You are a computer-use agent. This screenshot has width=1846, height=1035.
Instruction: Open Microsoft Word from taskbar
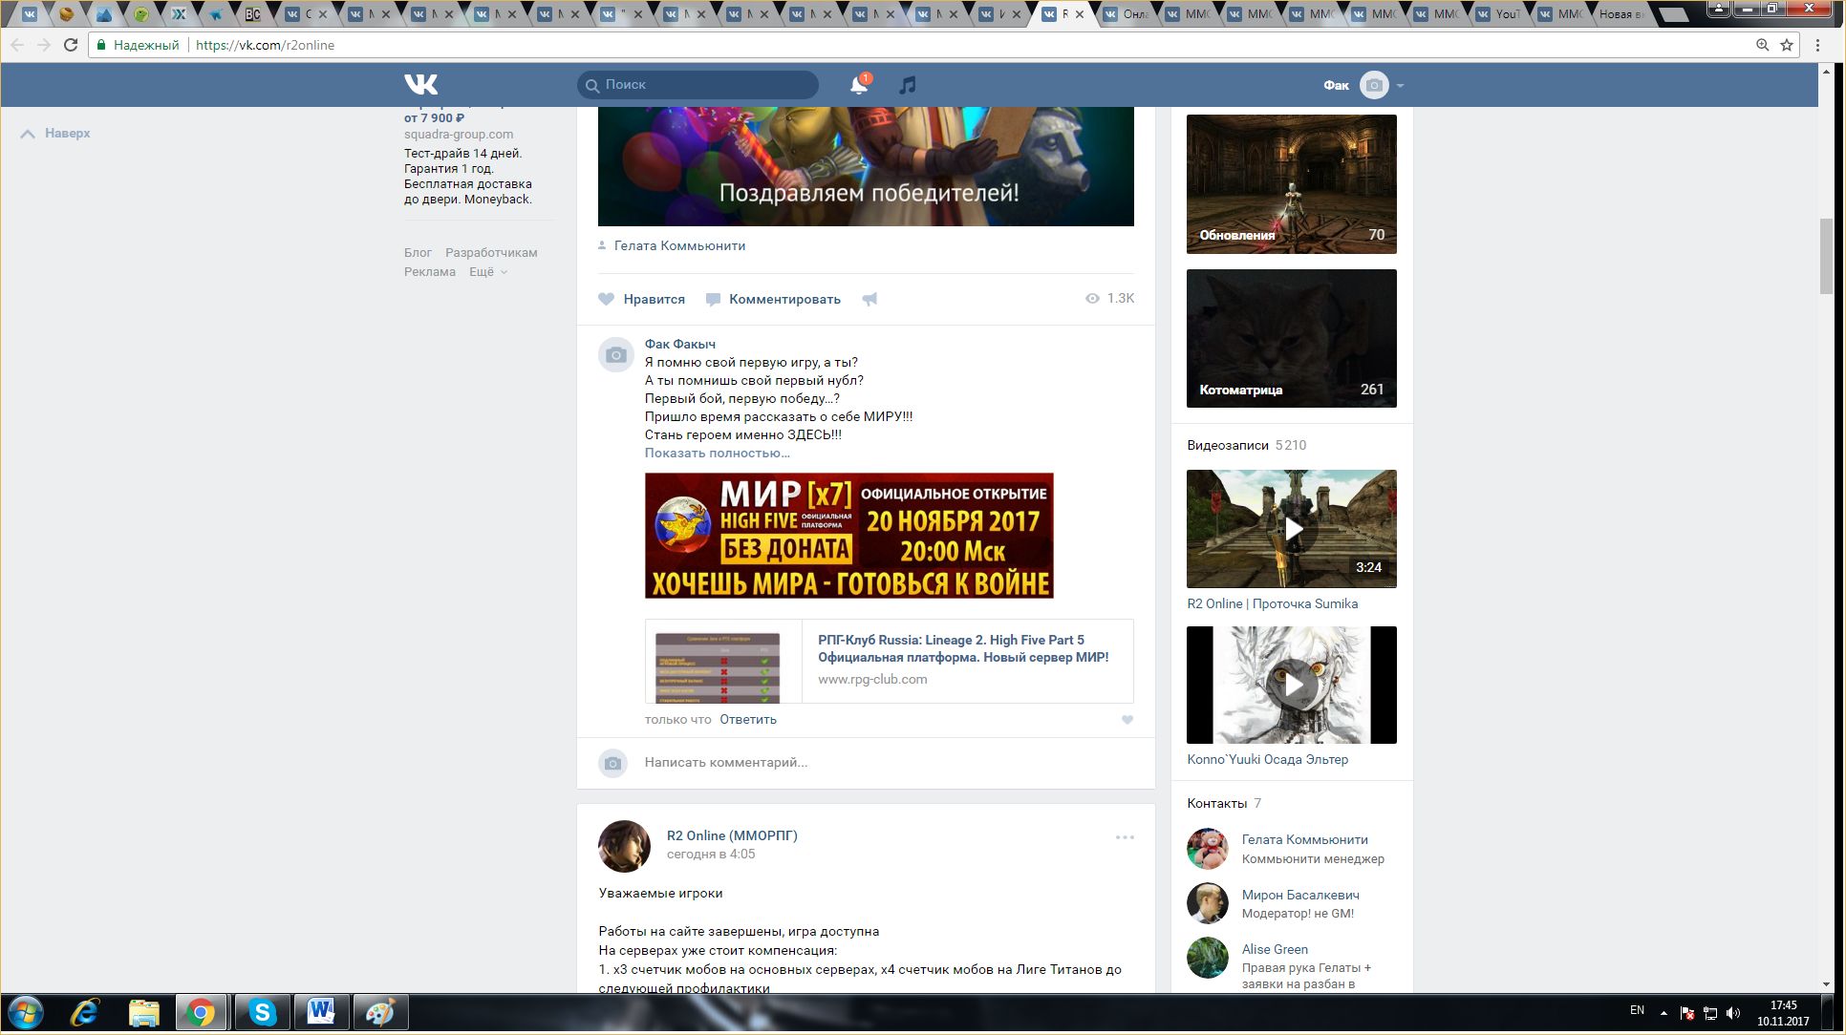point(321,1012)
